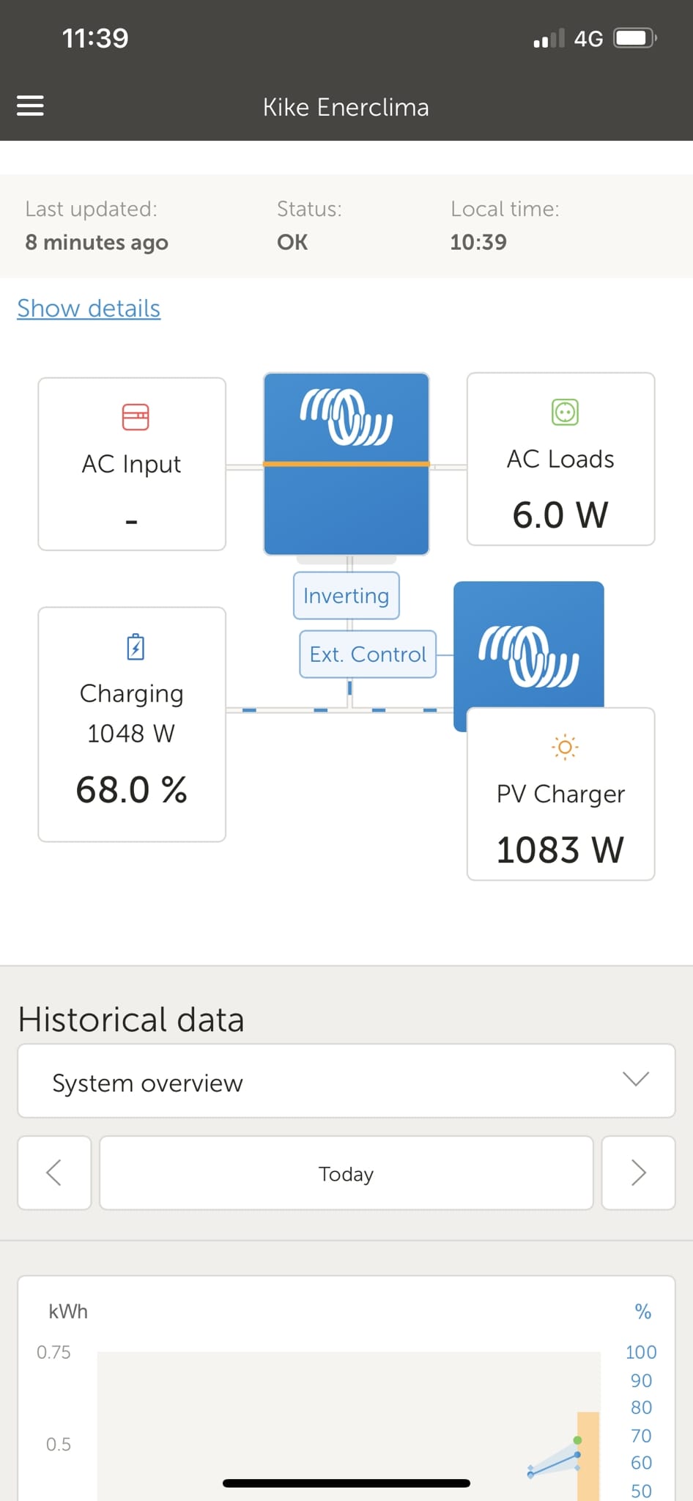The height and width of the screenshot is (1501, 693).
Task: Select the Victron inverter device tile
Action: [x=346, y=464]
